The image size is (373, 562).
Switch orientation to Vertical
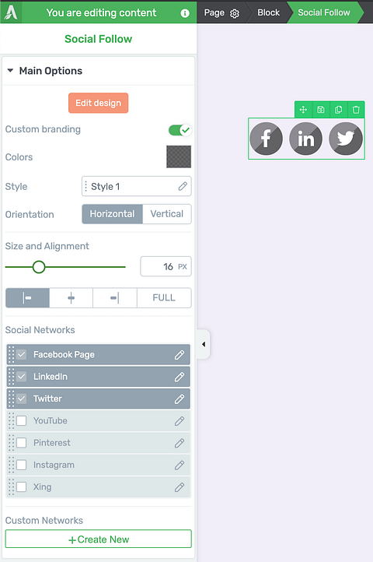click(x=167, y=214)
